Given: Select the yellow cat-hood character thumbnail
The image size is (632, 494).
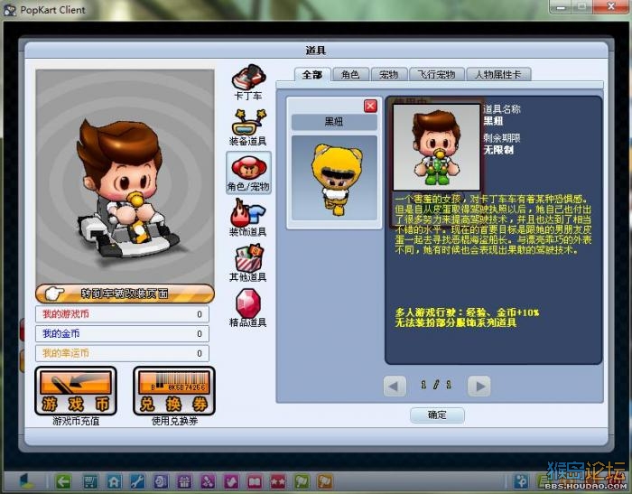Looking at the screenshot, I should point(335,178).
